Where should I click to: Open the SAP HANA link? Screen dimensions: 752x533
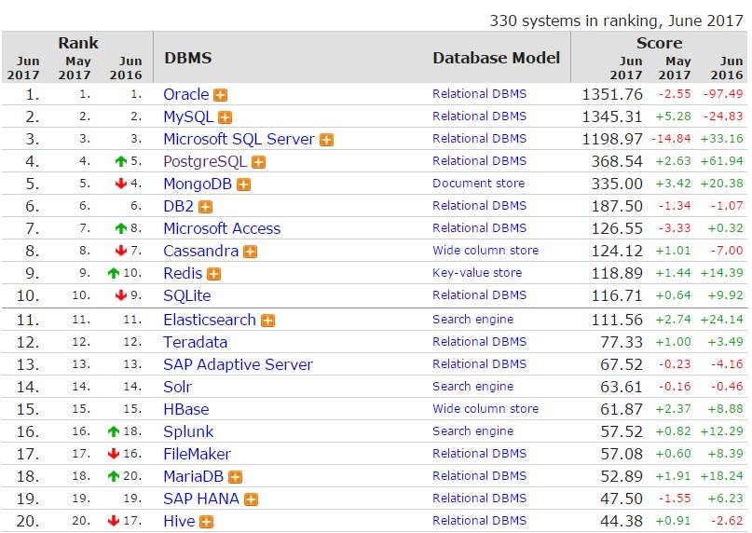tap(201, 499)
